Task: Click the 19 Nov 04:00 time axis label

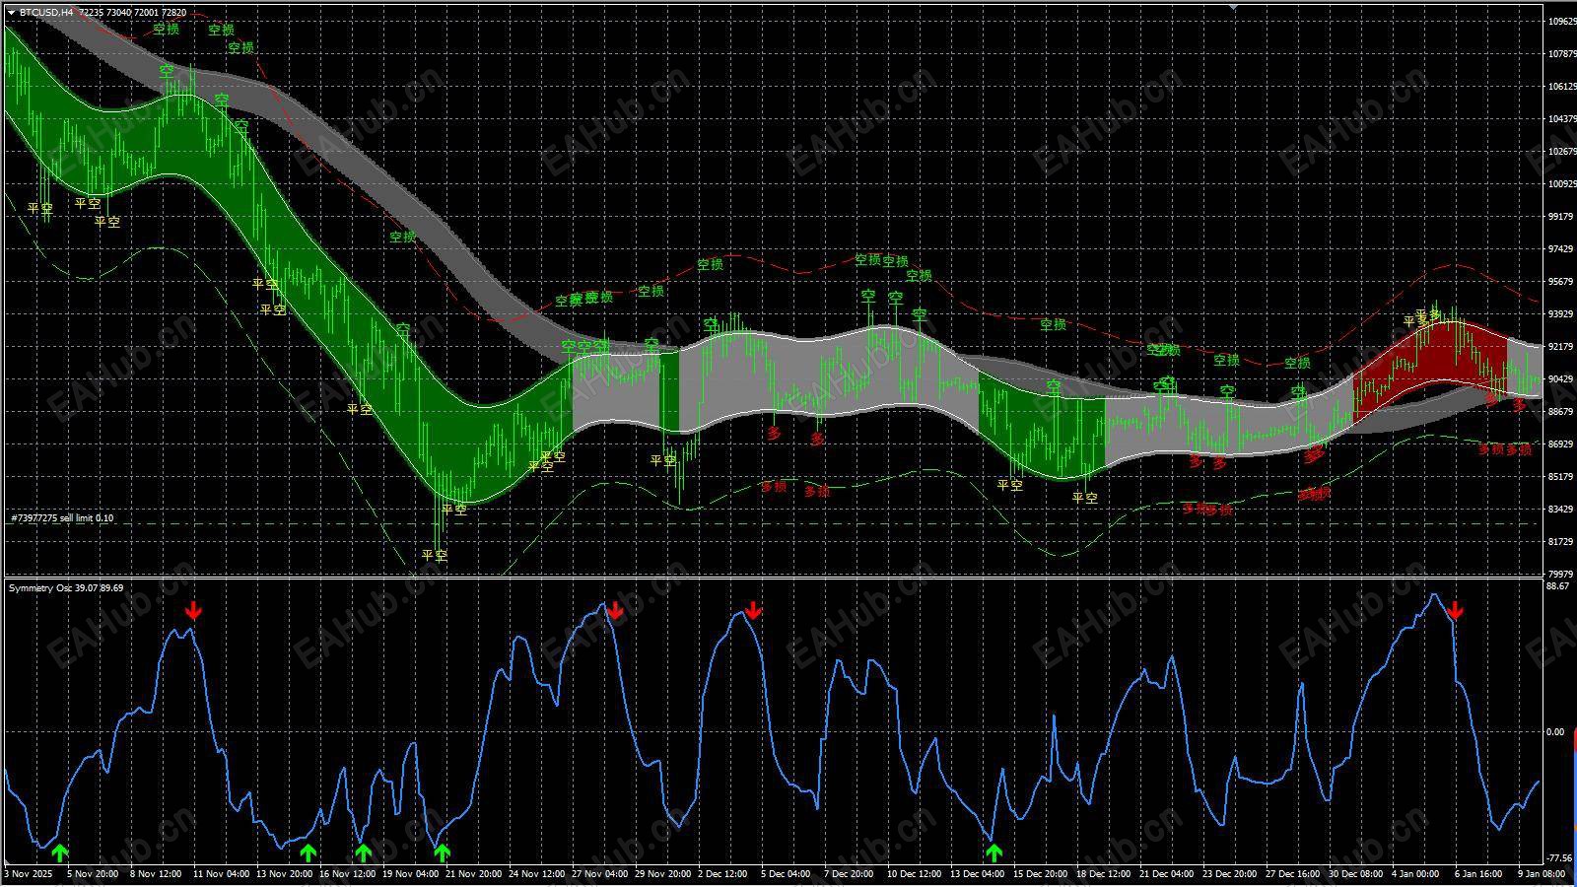Action: 410,874
